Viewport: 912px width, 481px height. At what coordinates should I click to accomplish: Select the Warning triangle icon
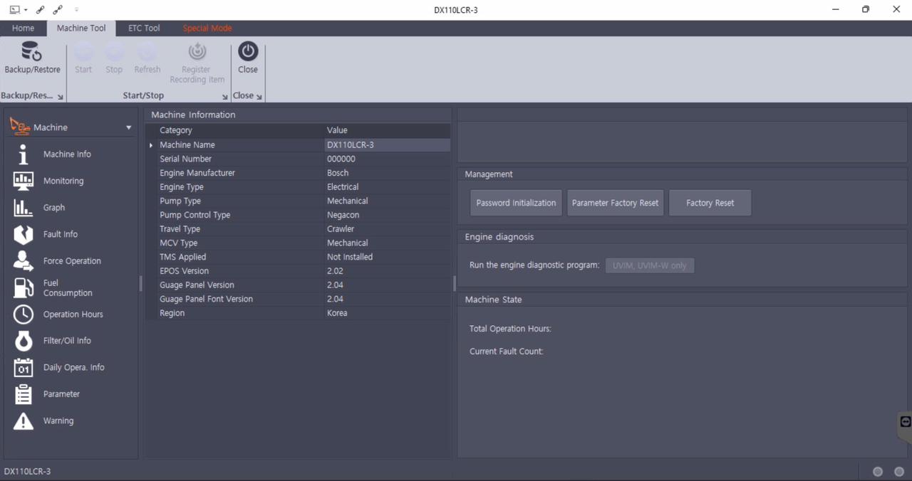24,421
